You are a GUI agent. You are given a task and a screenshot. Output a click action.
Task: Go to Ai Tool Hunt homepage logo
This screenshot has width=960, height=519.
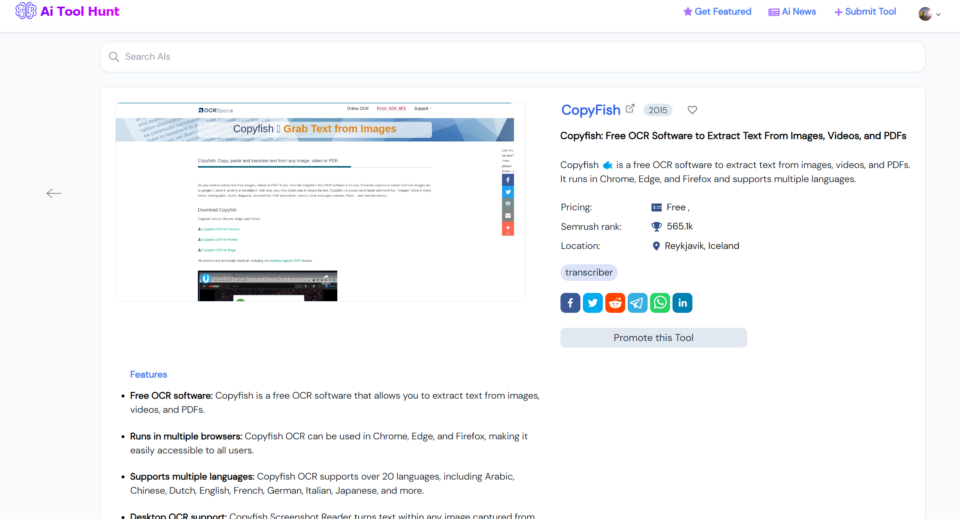[x=67, y=11]
